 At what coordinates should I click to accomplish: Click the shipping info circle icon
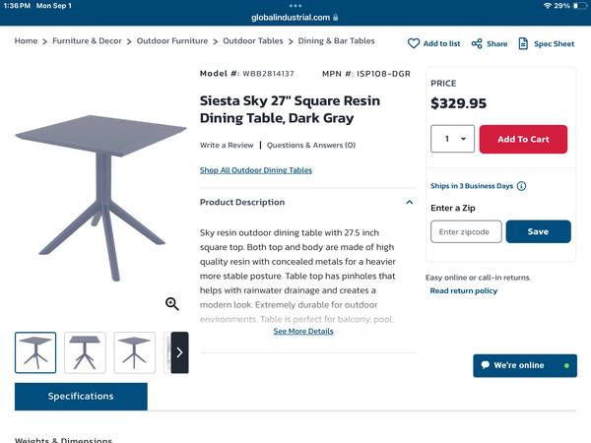tap(521, 186)
